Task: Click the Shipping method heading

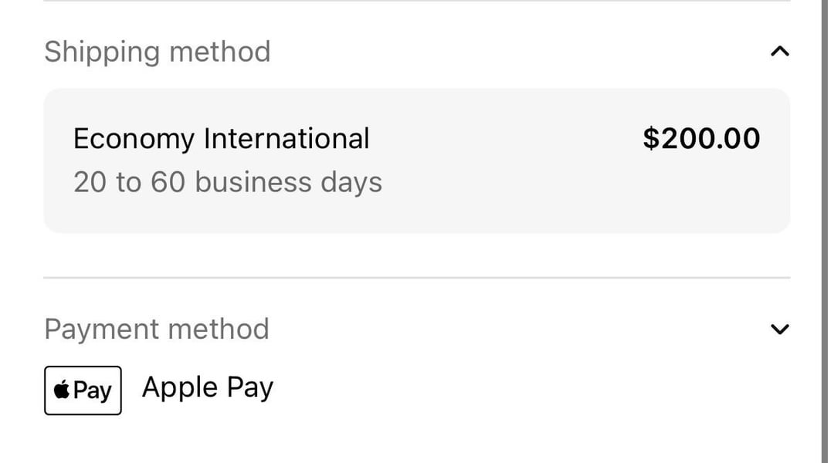Action: pyautogui.click(x=157, y=52)
